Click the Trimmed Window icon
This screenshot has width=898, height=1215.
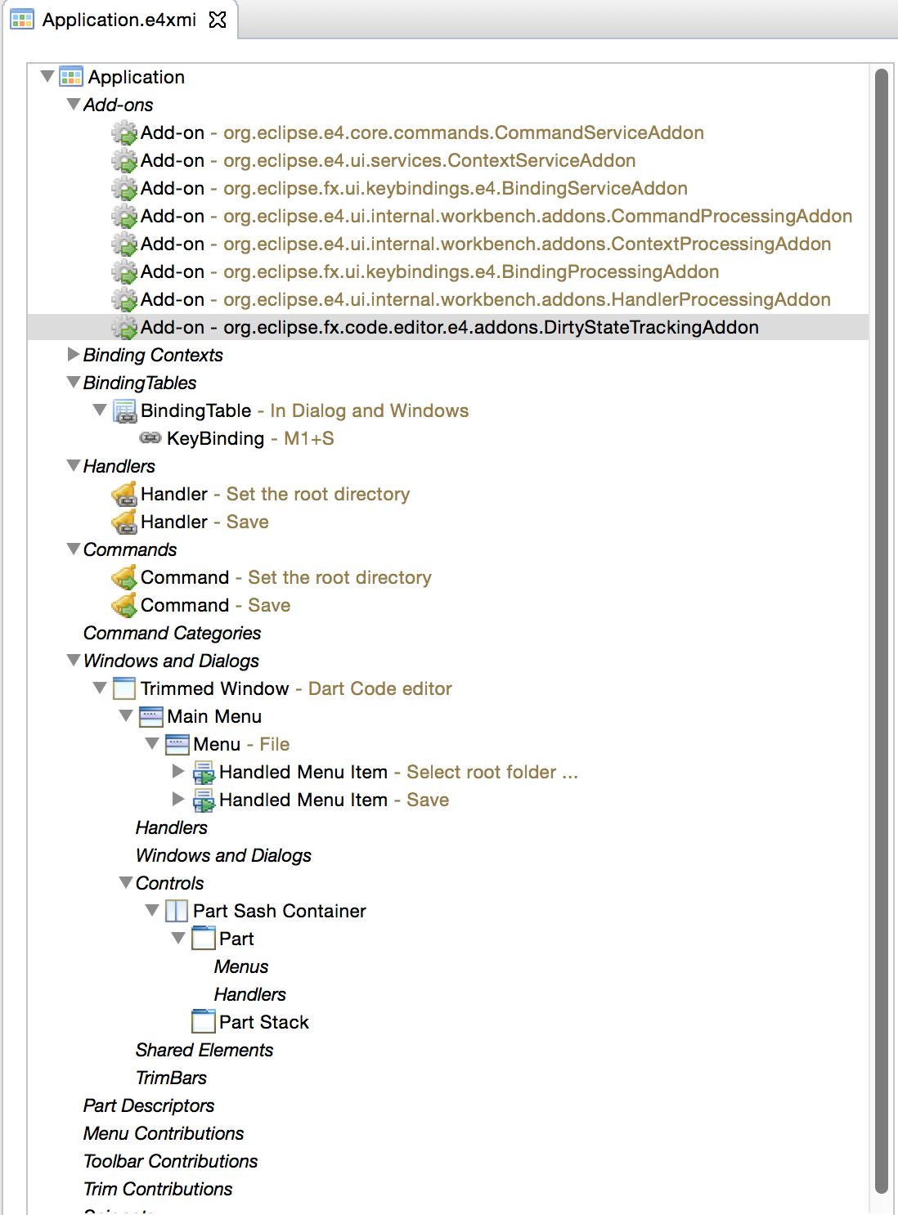[x=124, y=688]
